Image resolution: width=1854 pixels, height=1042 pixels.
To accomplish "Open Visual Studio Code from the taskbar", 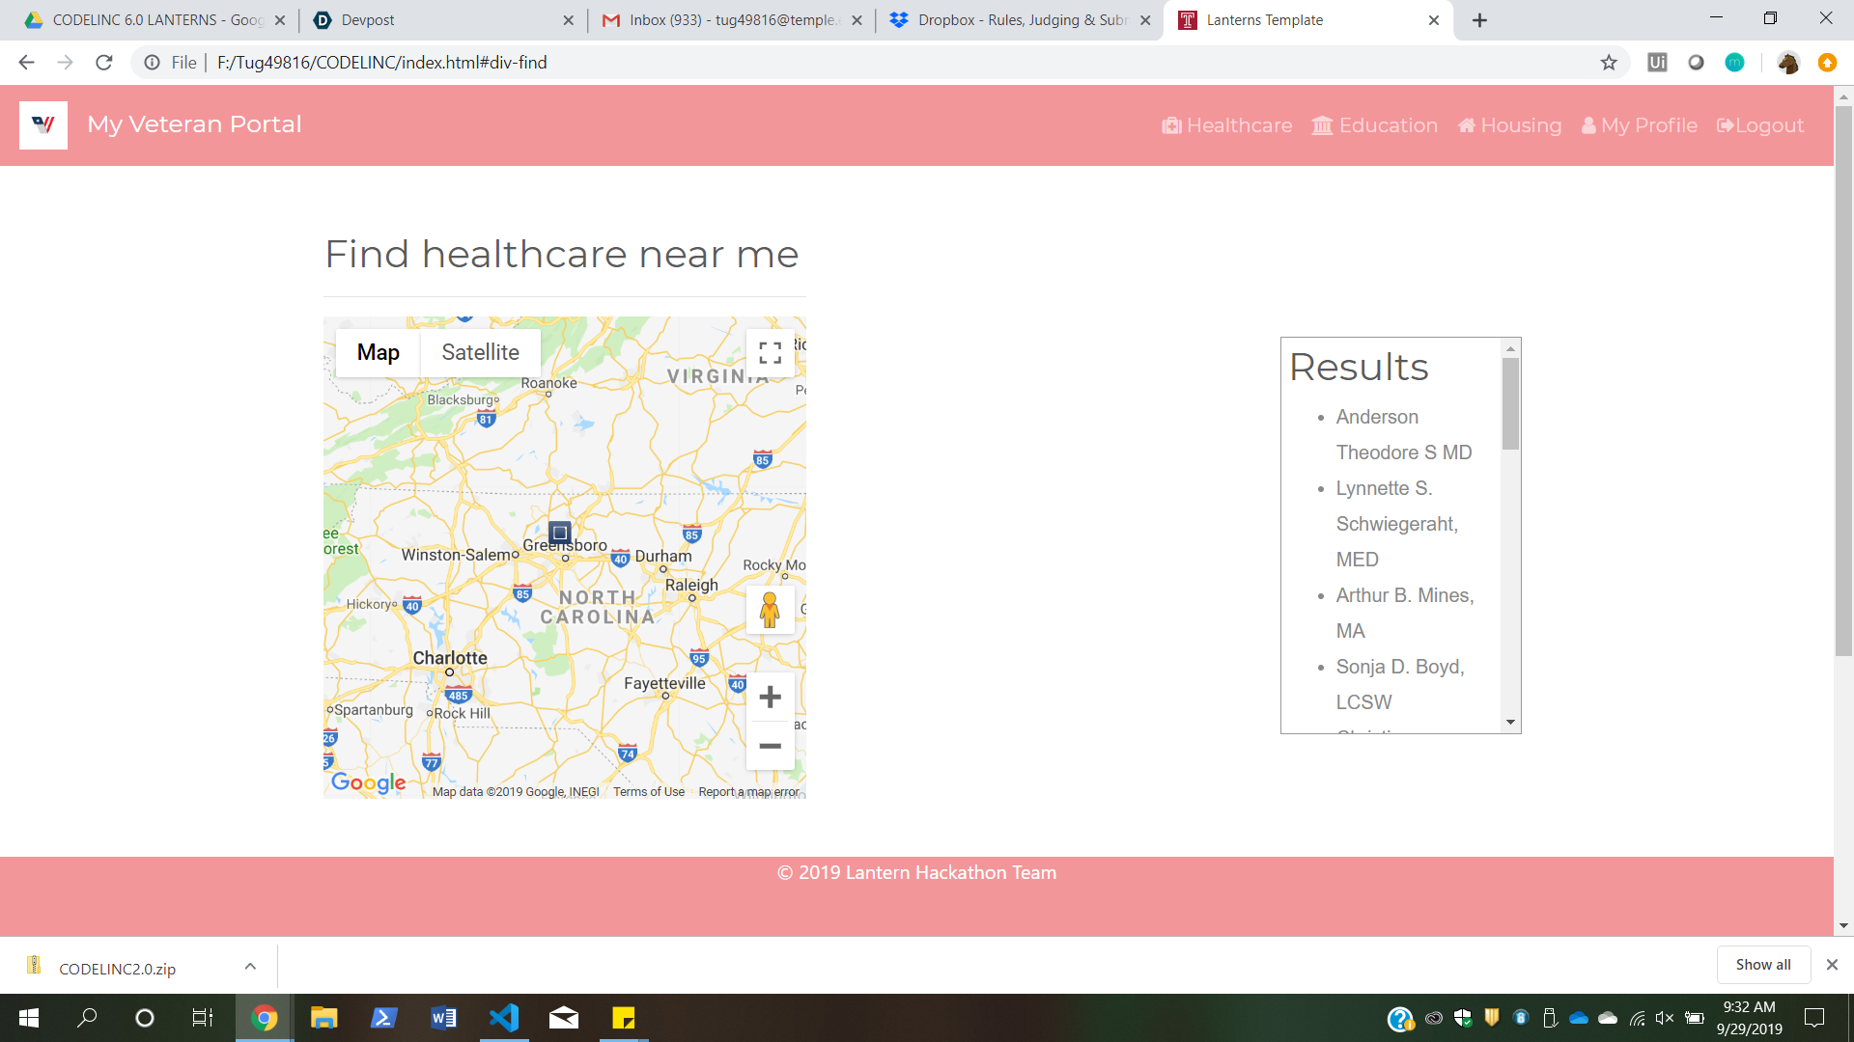I will coord(503,1018).
